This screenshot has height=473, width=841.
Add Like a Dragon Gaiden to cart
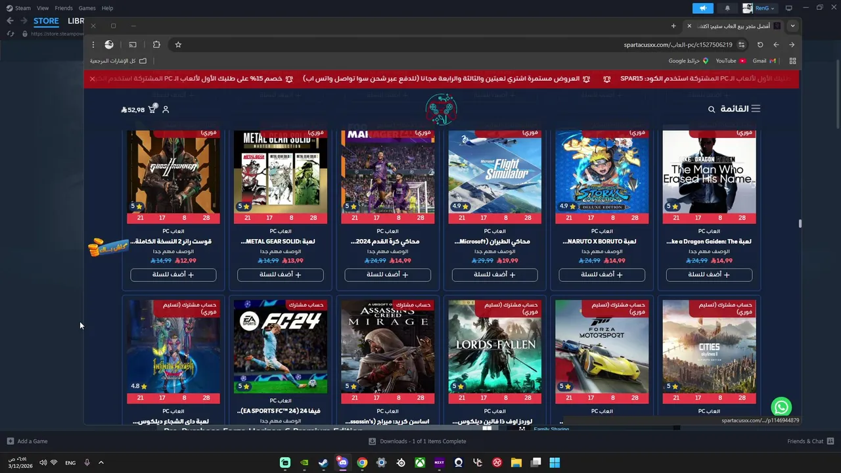pyautogui.click(x=709, y=275)
